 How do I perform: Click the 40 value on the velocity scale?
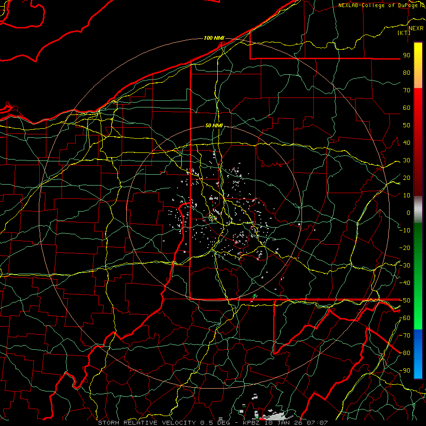(x=407, y=142)
